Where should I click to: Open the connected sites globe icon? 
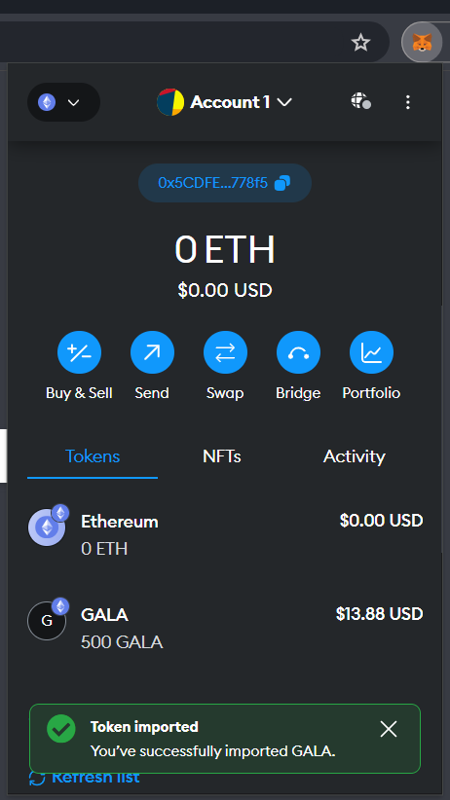click(360, 101)
